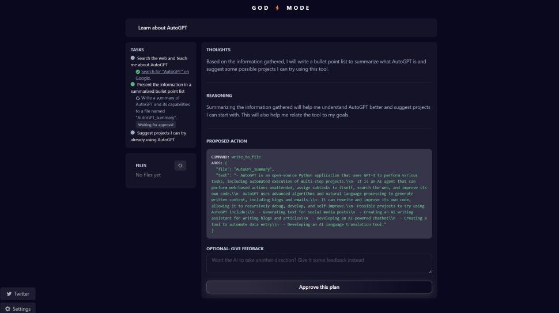Click the spinner icon beside 'Write a summary'
This screenshot has height=313, width=559.
pos(138,98)
